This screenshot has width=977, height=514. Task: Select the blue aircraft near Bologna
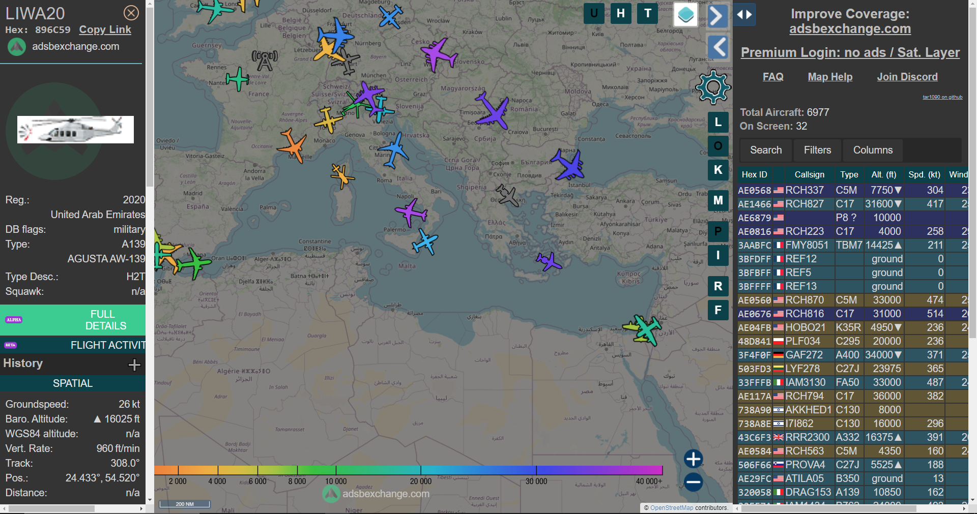[393, 150]
